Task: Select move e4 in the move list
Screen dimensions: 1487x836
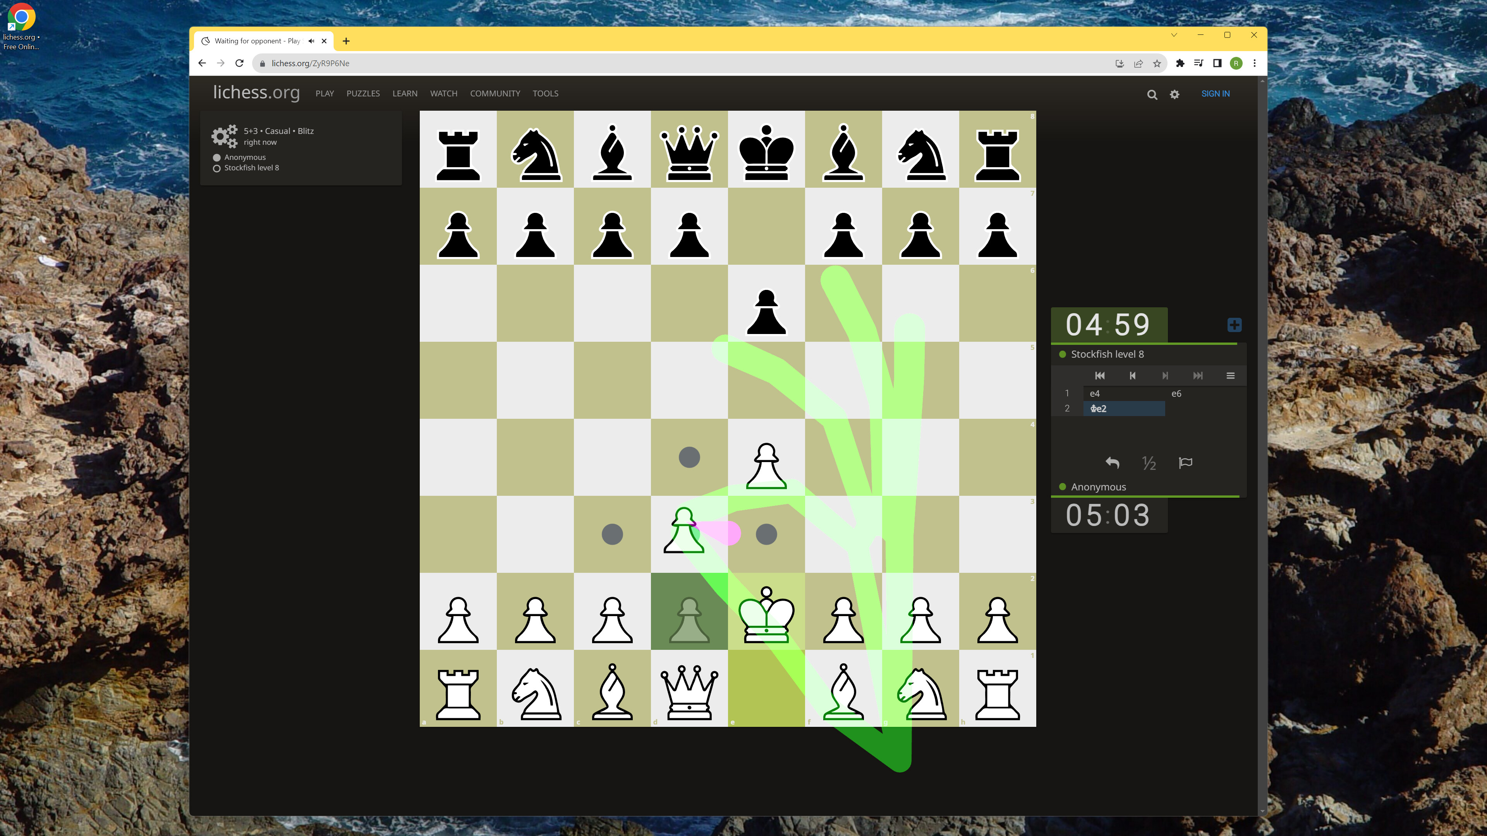Action: point(1095,394)
